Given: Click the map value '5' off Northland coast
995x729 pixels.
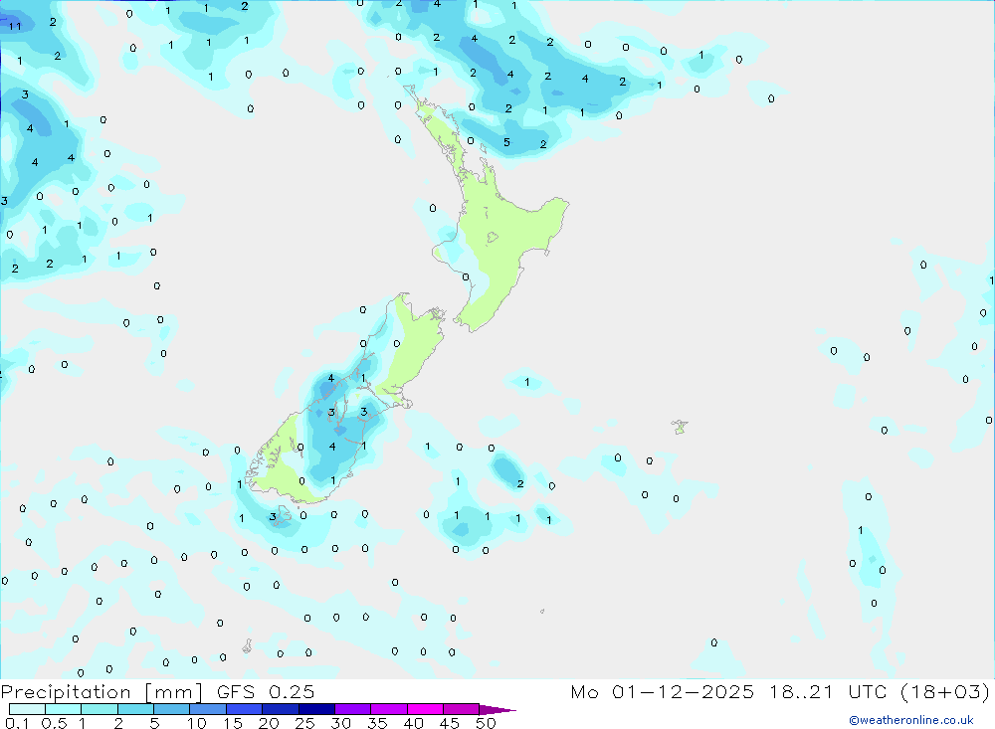Looking at the screenshot, I should 506,142.
